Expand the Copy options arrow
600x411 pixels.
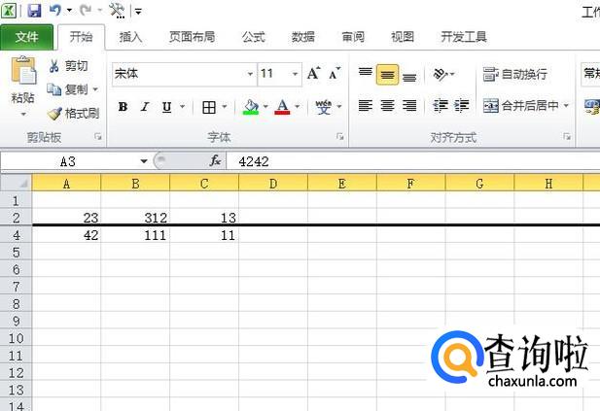(x=95, y=89)
